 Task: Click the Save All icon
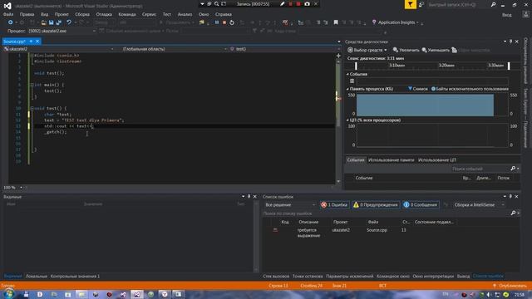click(59, 22)
